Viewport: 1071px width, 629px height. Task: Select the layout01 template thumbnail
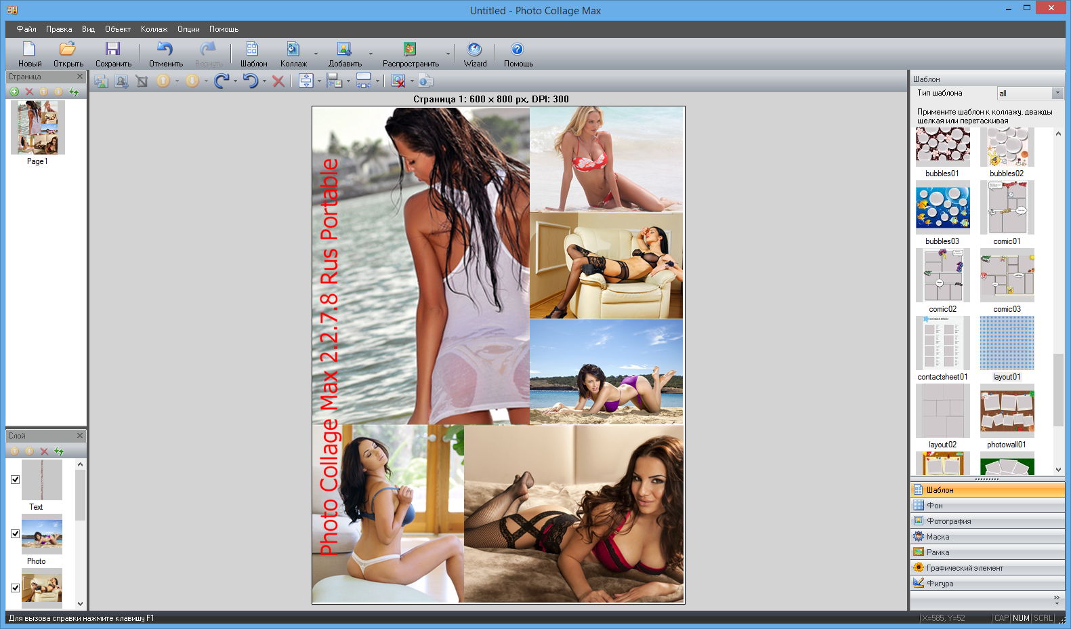tap(1007, 343)
